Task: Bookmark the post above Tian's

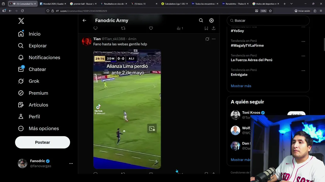Action: pyautogui.click(x=206, y=28)
